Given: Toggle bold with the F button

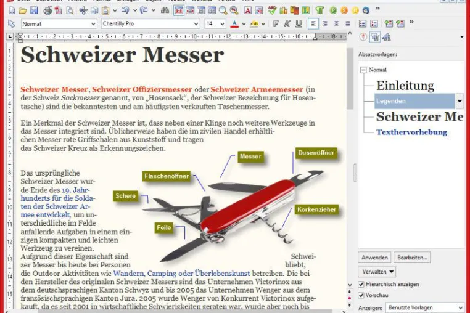Looking at the screenshot, I should tap(276, 23).
